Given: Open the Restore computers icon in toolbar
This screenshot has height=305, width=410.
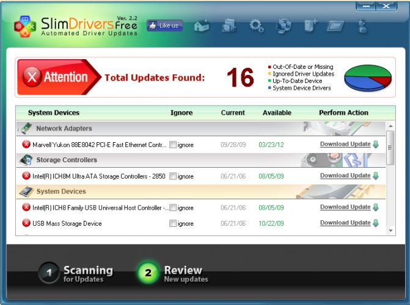Looking at the screenshot, I should click(x=284, y=26).
